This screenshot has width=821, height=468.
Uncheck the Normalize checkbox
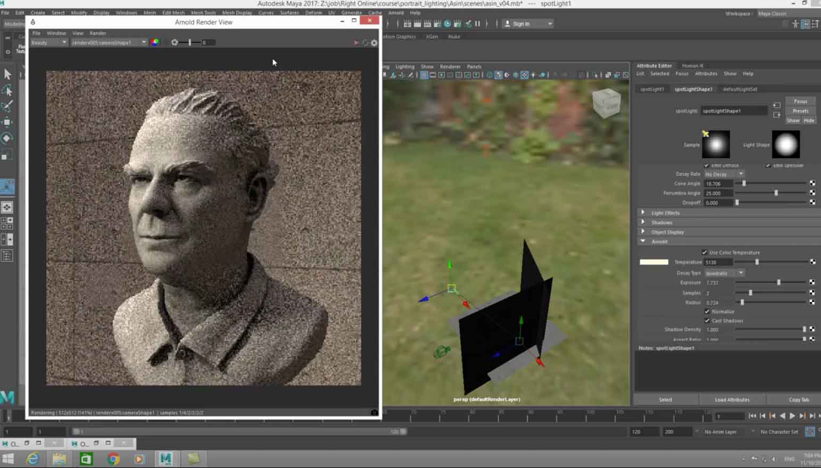pyautogui.click(x=707, y=312)
